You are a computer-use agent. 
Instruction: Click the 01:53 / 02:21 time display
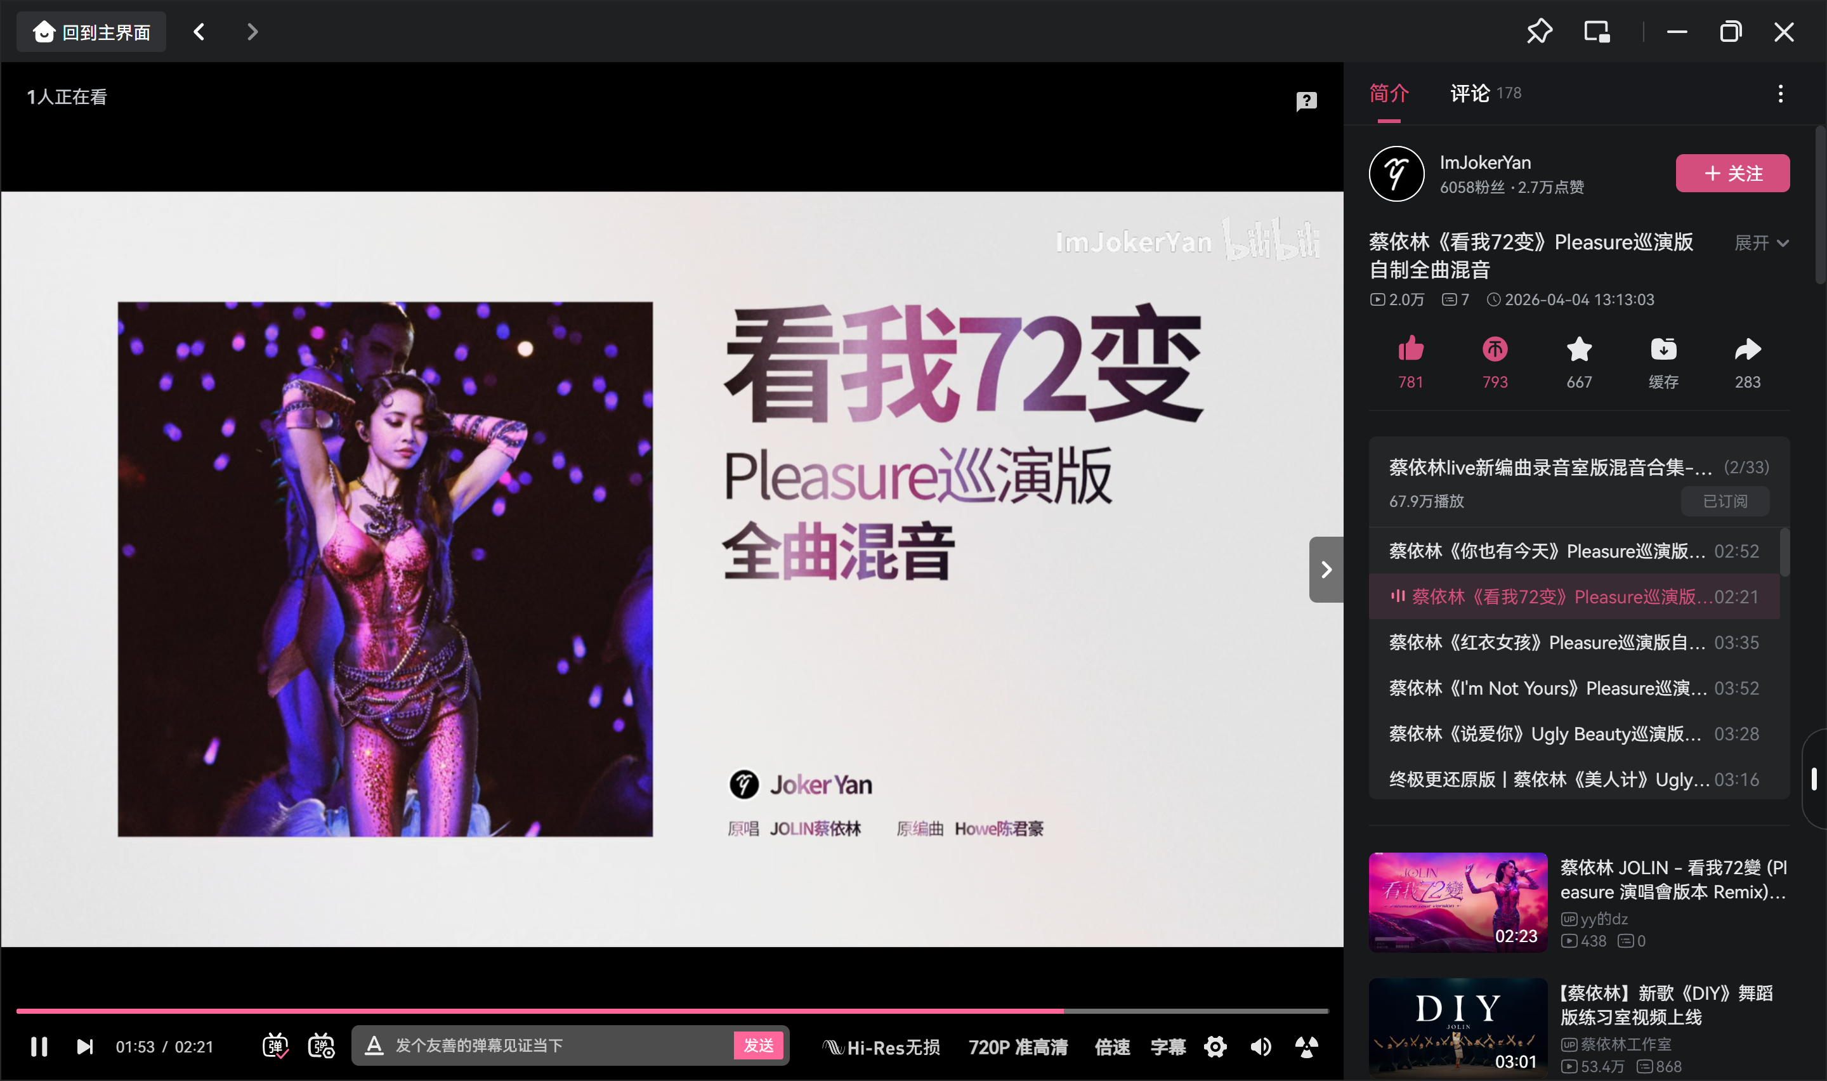point(164,1047)
